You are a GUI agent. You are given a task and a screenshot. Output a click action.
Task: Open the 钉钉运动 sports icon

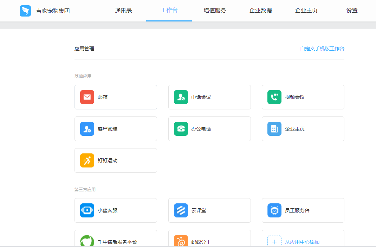click(x=87, y=160)
